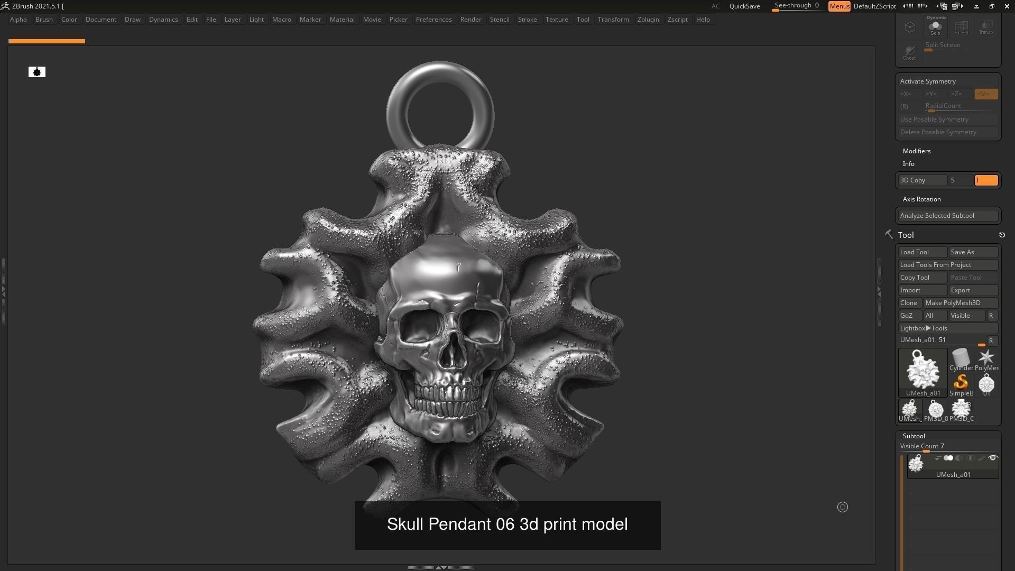Click the subtool polypaint brush icon
Image resolution: width=1015 pixels, height=571 pixels.
coord(981,458)
